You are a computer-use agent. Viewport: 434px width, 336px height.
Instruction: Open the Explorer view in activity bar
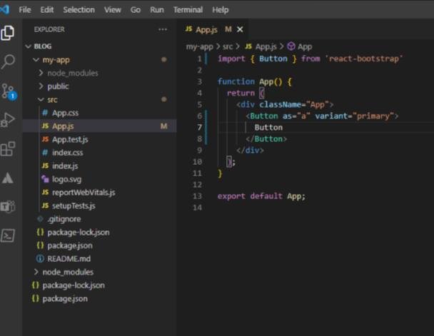point(8,33)
